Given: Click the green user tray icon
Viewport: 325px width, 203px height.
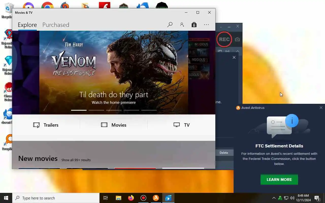Looking at the screenshot, I should click(x=280, y=198).
